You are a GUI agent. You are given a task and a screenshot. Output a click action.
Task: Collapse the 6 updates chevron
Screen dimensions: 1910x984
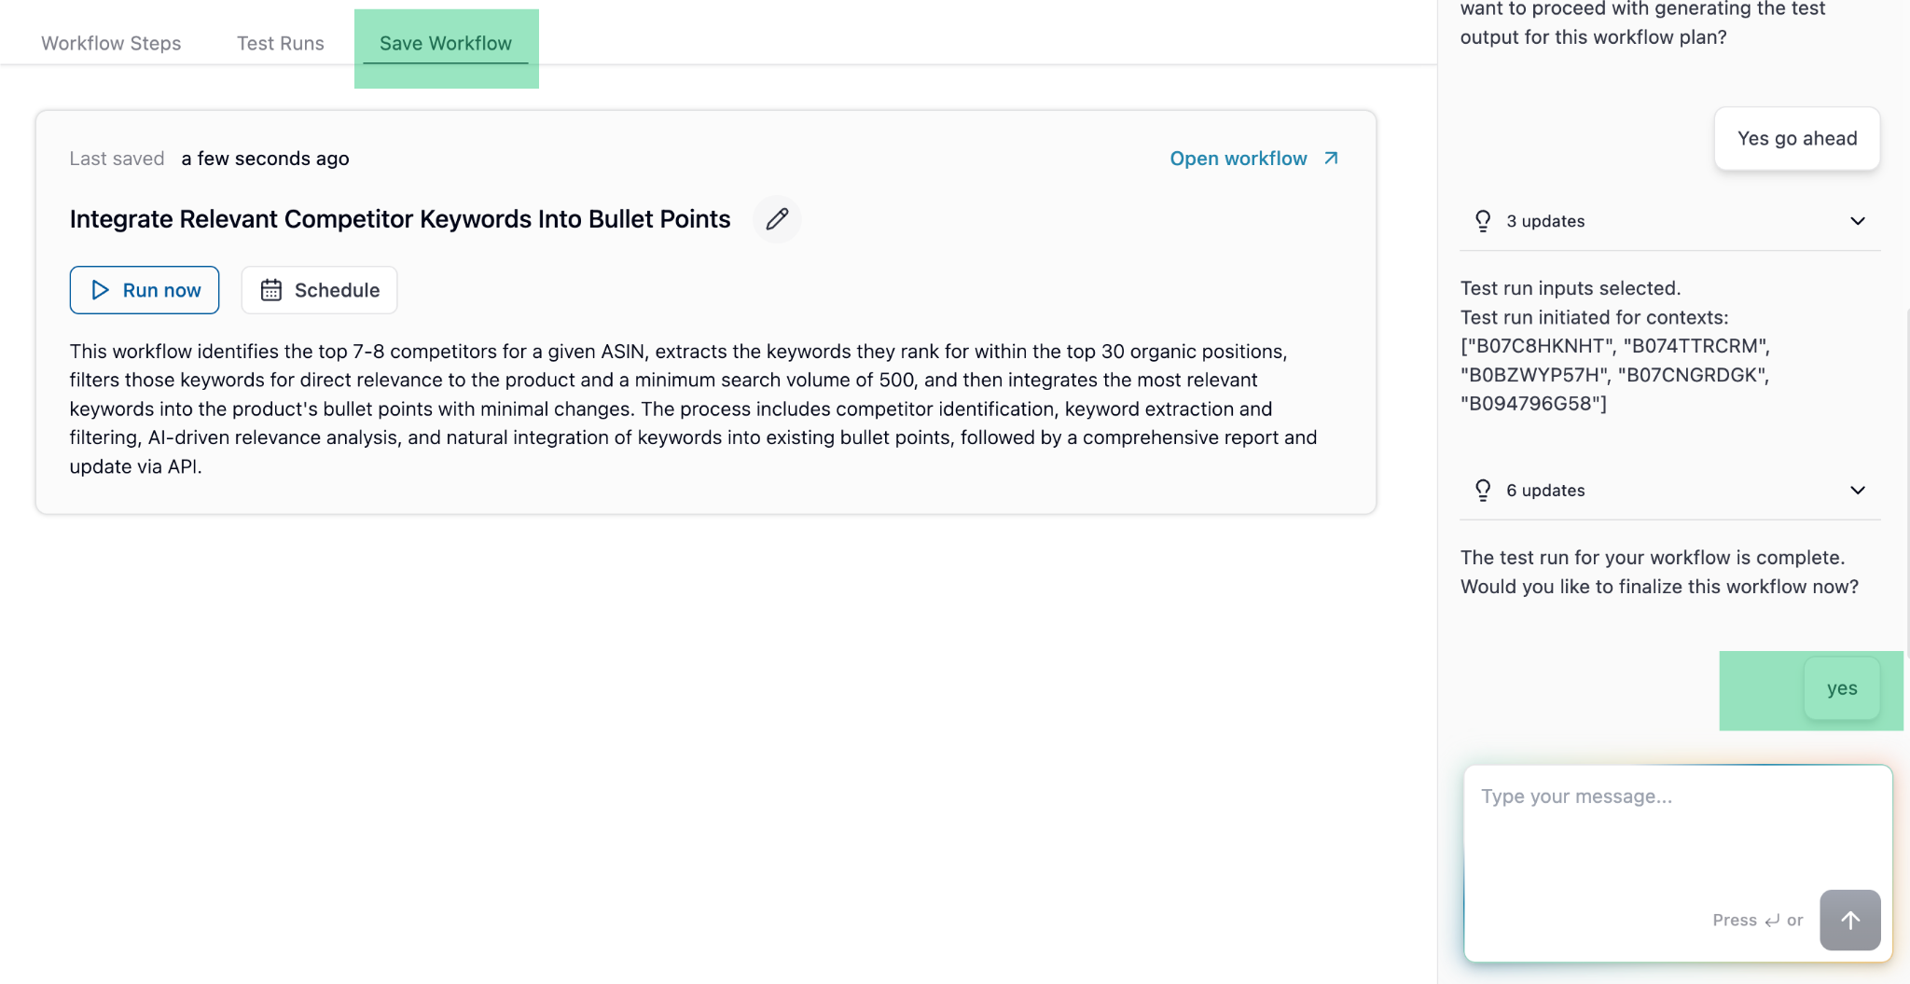1857,490
